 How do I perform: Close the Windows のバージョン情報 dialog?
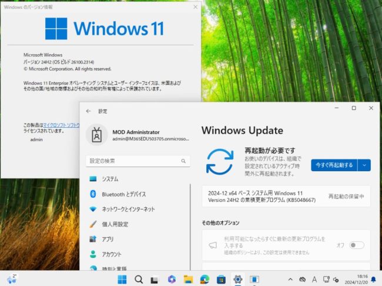point(195,7)
